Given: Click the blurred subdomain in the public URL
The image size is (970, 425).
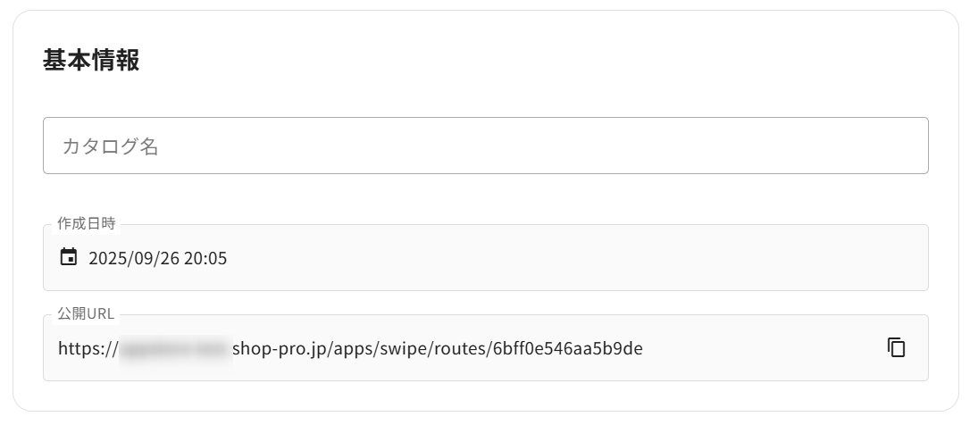Looking at the screenshot, I should [174, 348].
